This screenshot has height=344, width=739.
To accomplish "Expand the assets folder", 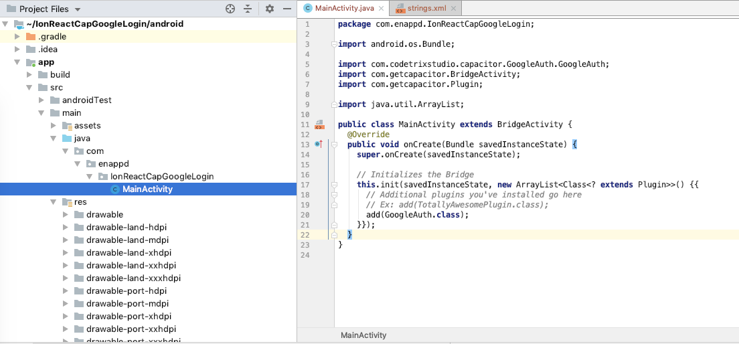I will [x=54, y=126].
